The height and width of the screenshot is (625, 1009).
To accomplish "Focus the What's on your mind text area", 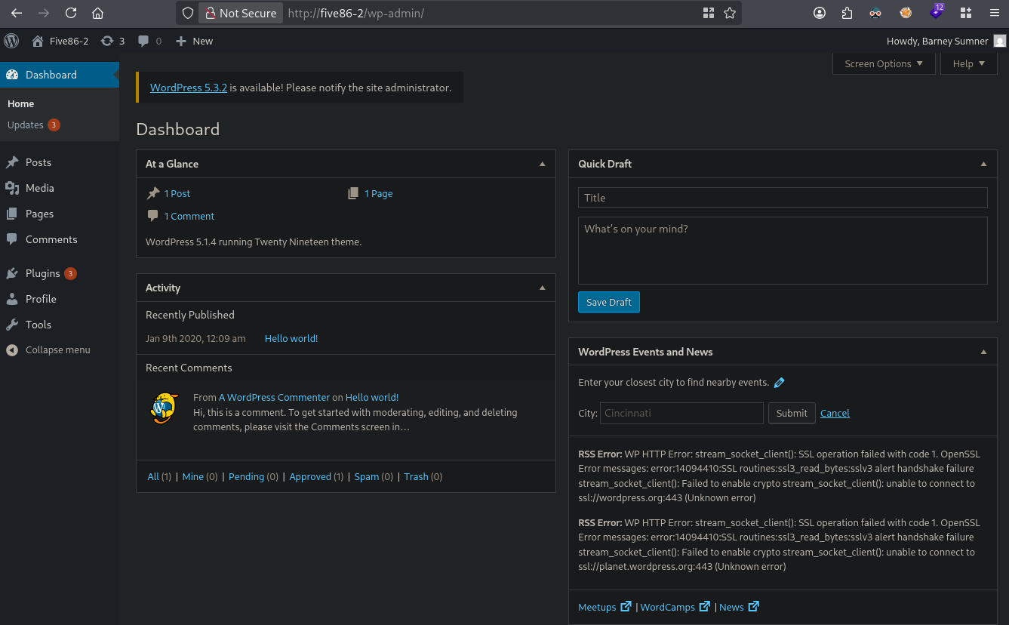I will pos(783,251).
